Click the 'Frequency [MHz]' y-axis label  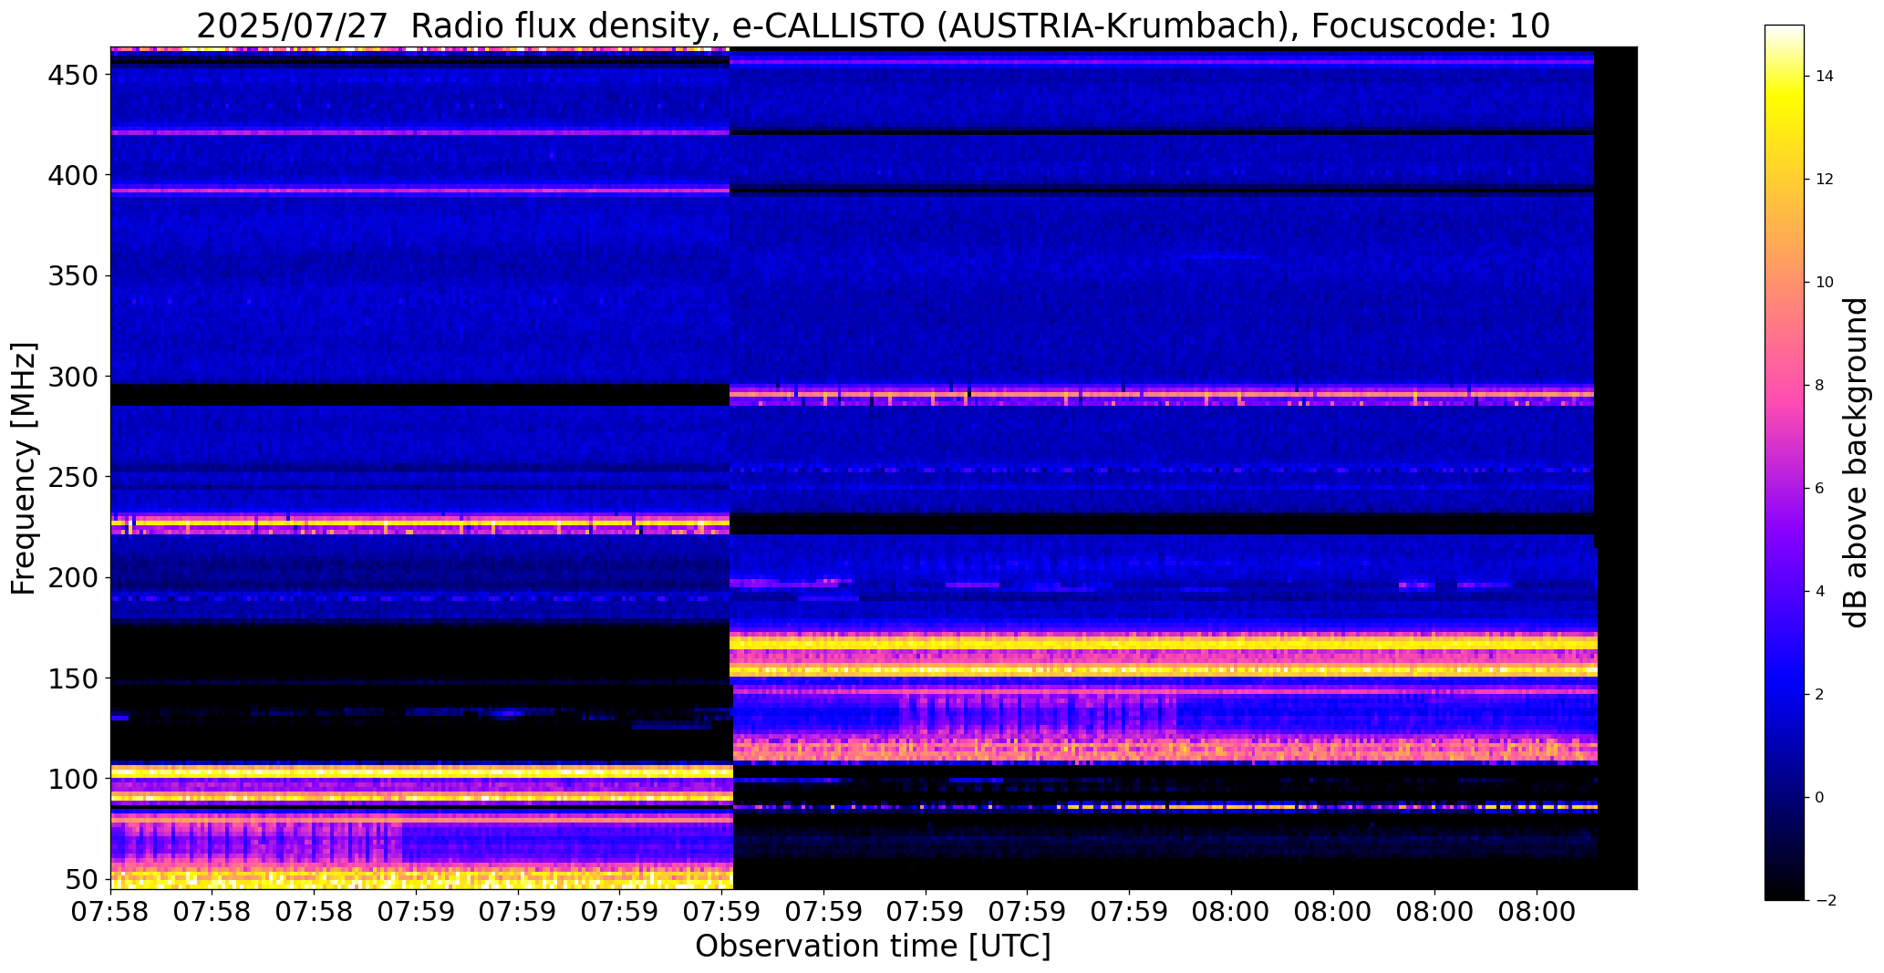pos(24,468)
